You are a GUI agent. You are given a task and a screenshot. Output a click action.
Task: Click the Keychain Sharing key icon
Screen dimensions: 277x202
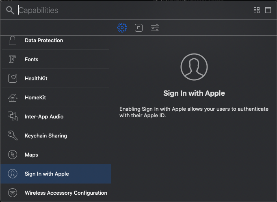pyautogui.click(x=13, y=136)
